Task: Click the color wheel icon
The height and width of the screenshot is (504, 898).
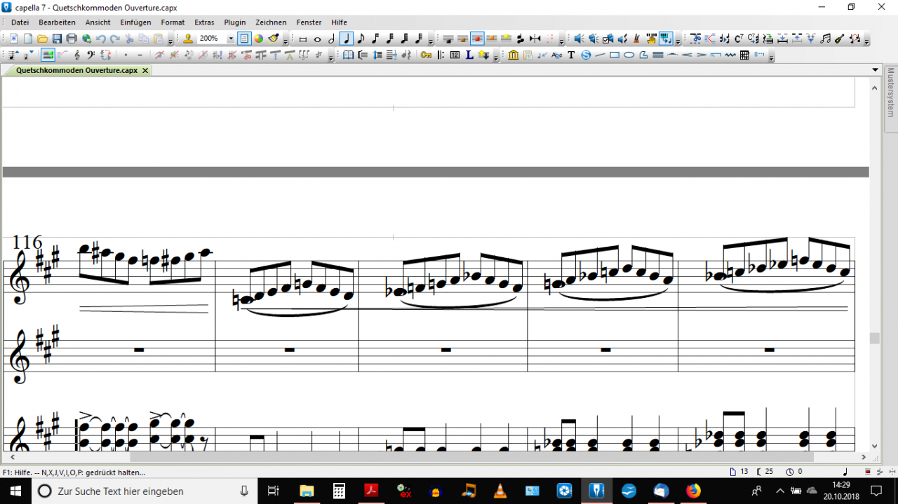Action: [259, 39]
